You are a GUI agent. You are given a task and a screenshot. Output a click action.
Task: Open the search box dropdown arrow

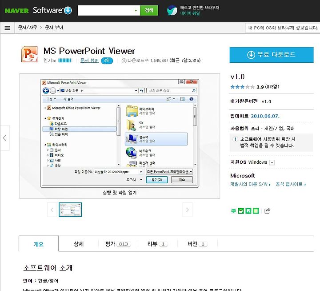coord(136,10)
